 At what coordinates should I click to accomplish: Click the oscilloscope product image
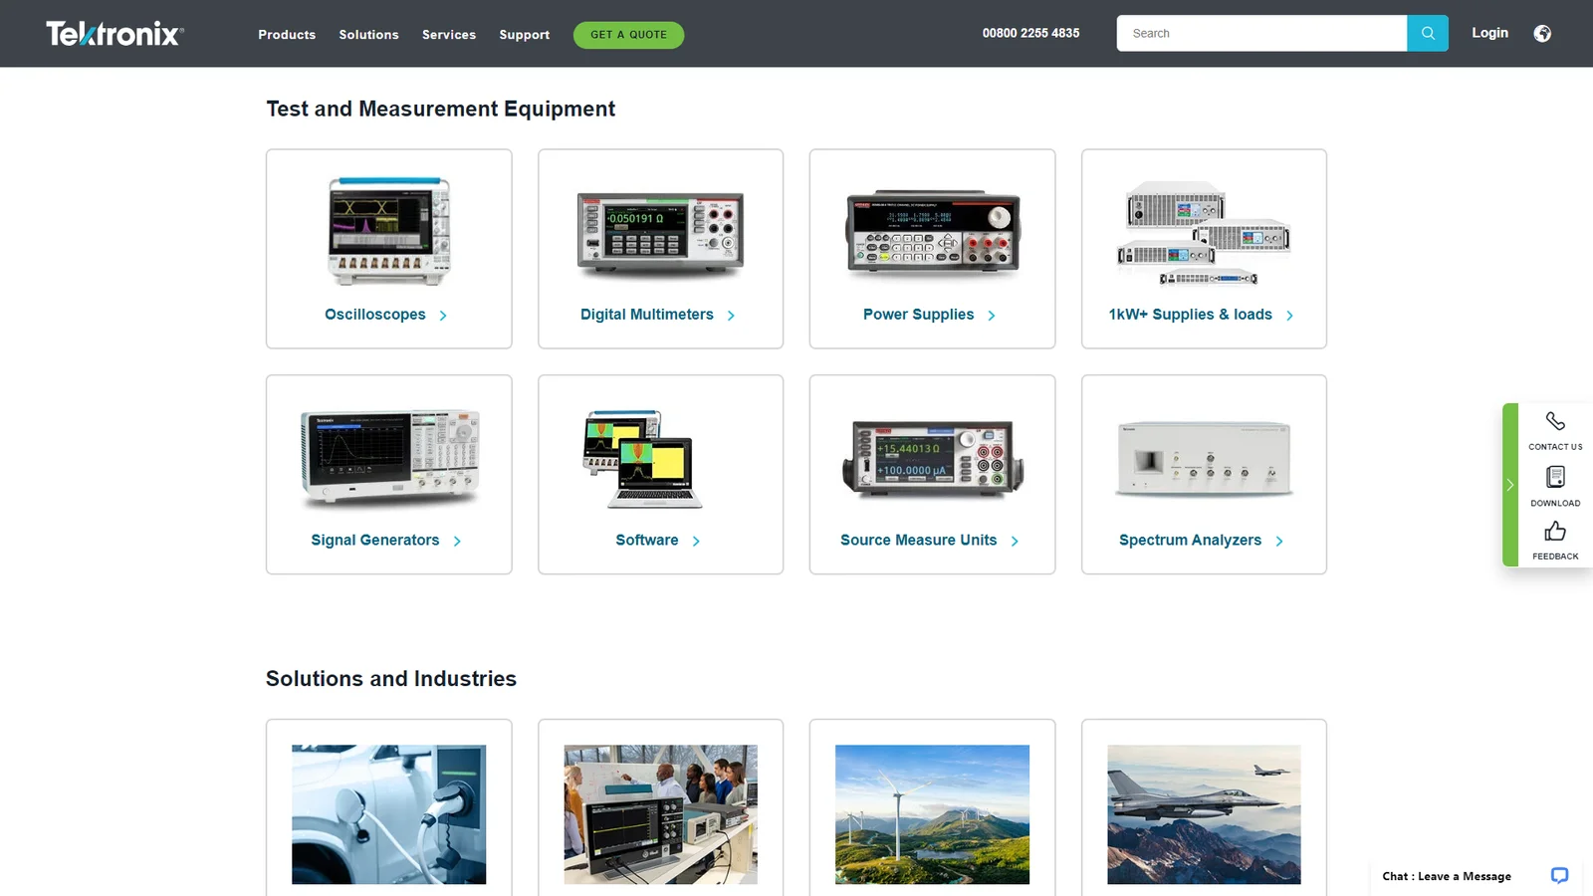389,231
